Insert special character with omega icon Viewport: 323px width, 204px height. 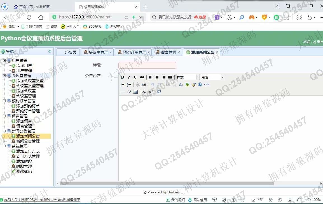(x=159, y=92)
